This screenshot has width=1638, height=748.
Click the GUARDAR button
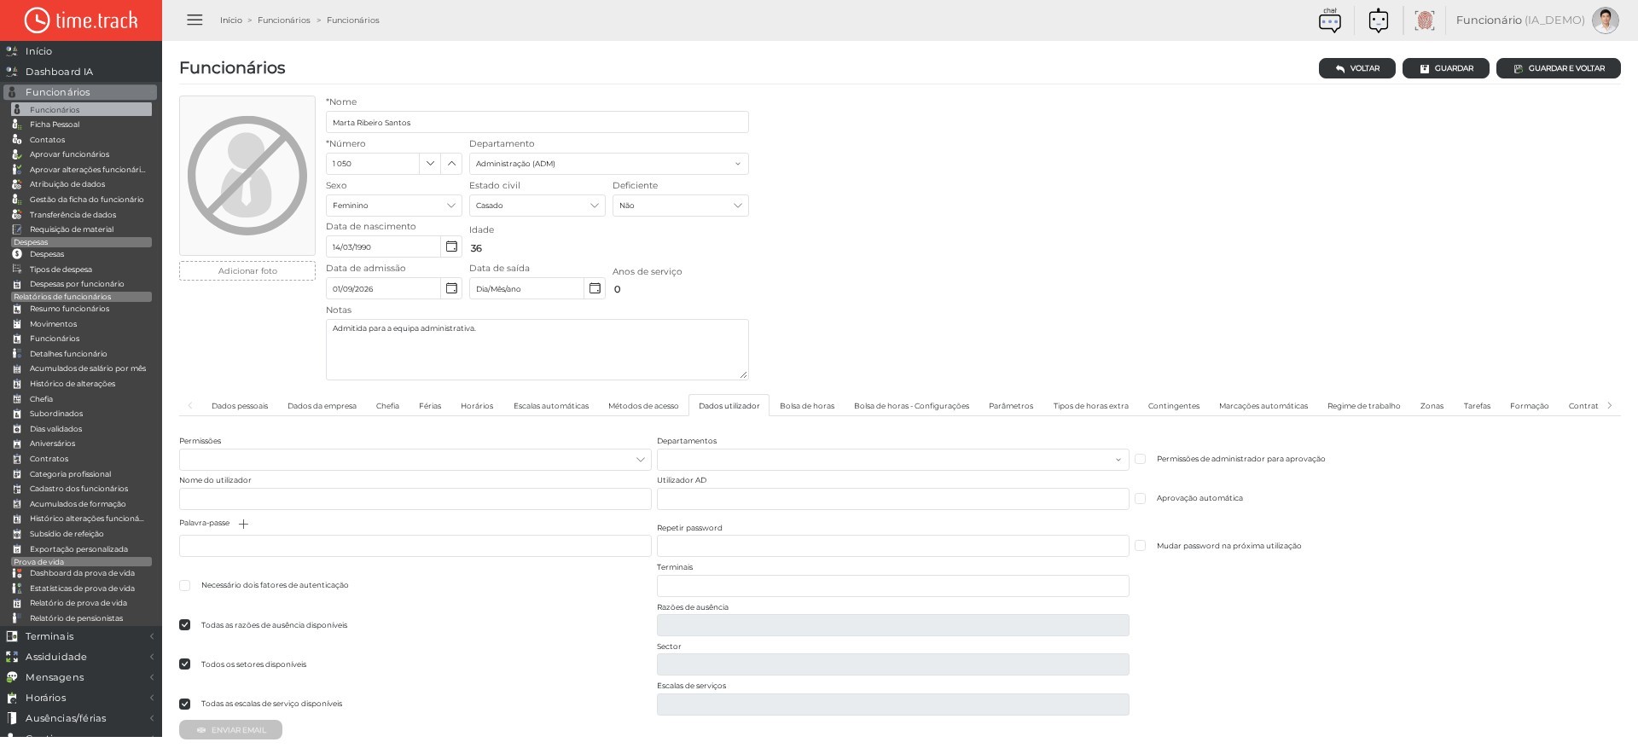click(1446, 68)
